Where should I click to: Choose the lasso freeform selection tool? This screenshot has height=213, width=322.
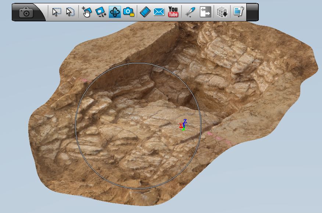[x=70, y=12]
